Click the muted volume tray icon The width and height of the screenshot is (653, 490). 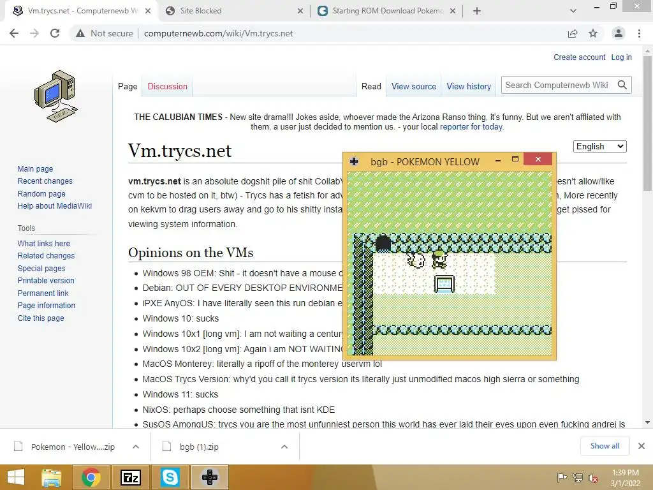coord(593,477)
